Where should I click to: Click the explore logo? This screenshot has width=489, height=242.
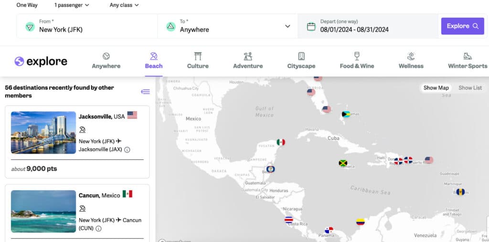click(x=41, y=61)
